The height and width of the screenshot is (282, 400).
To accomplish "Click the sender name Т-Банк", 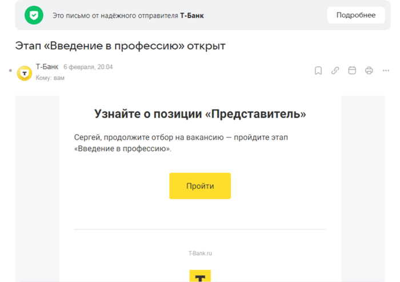I will pos(47,67).
